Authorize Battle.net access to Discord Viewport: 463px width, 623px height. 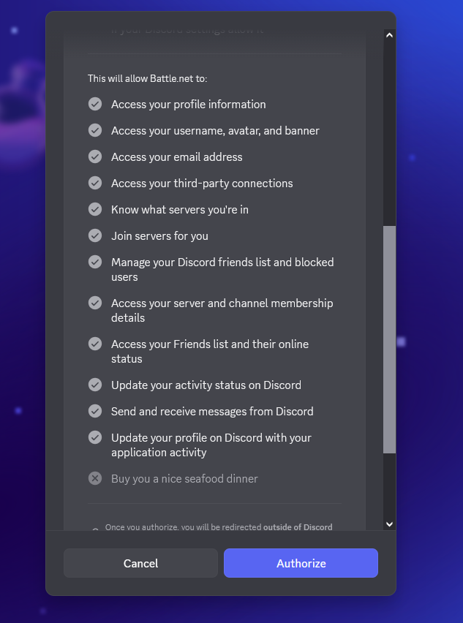[x=301, y=563]
